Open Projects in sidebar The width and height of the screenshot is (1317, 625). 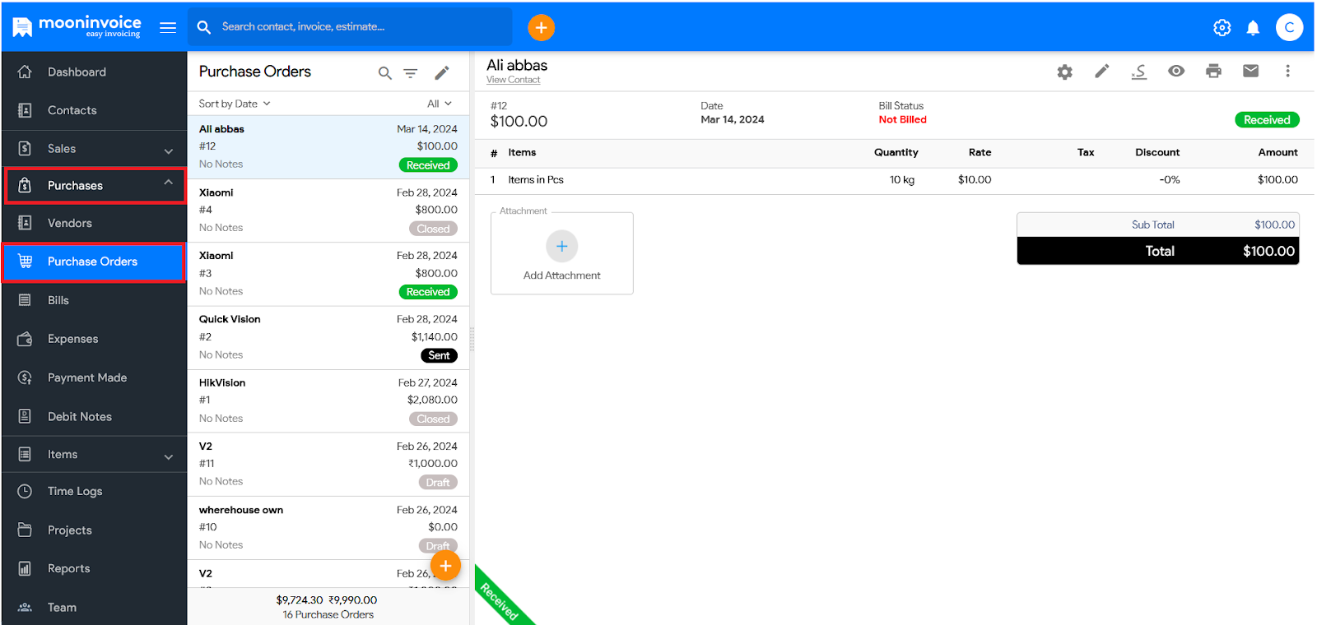point(95,530)
